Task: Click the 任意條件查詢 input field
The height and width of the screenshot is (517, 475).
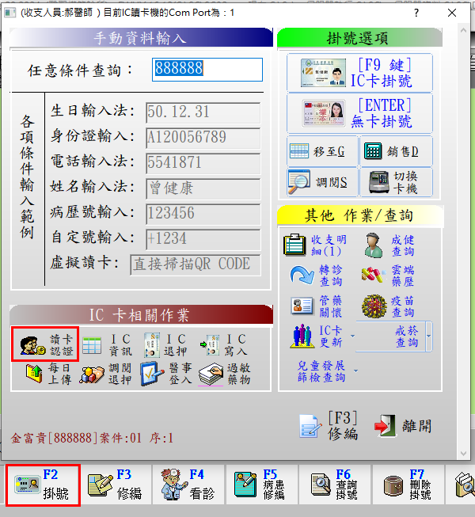Action: click(x=207, y=69)
